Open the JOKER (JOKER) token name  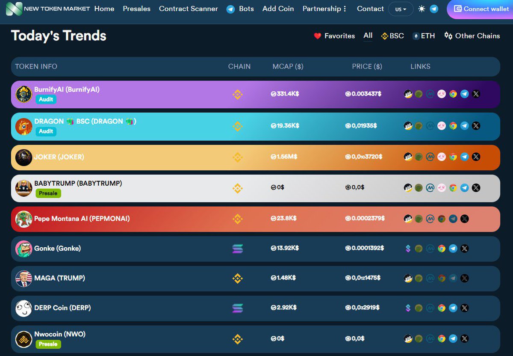click(59, 157)
